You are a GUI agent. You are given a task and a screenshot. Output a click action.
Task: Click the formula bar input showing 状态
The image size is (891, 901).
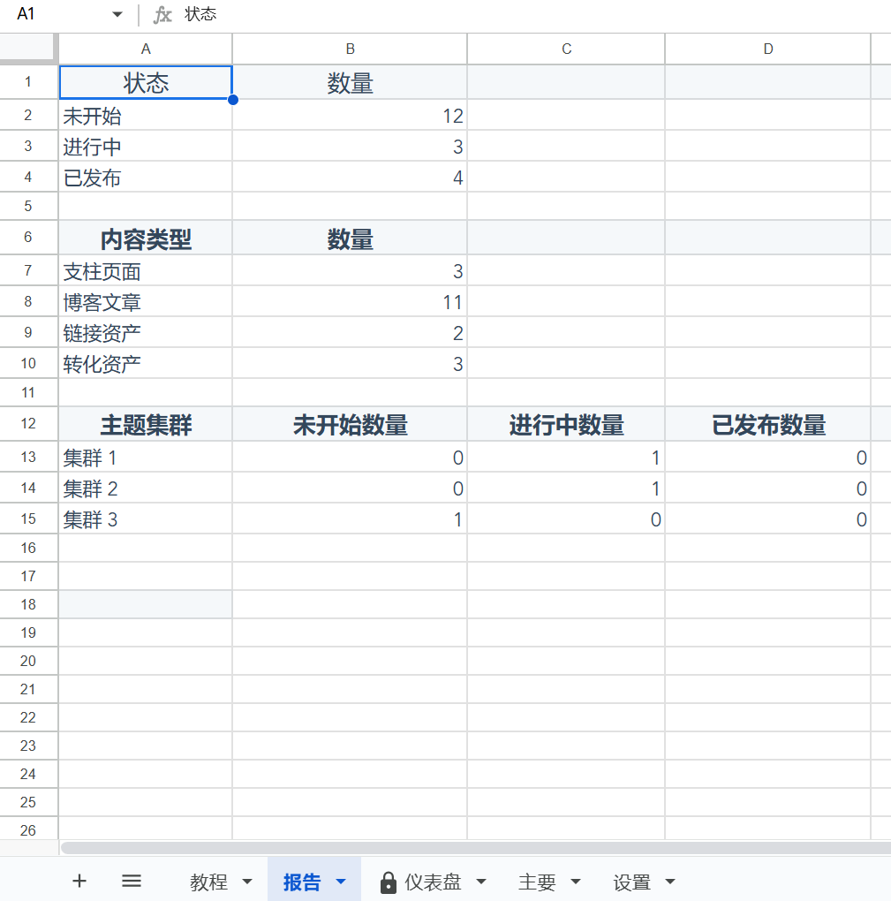pos(530,15)
